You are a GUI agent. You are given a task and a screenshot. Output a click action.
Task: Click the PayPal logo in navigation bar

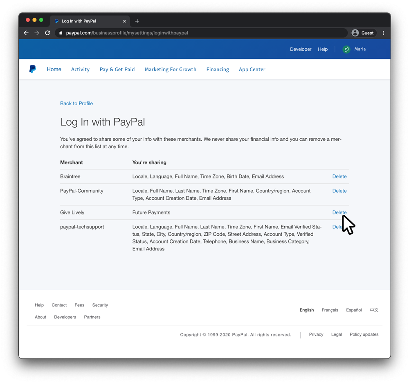pyautogui.click(x=33, y=69)
